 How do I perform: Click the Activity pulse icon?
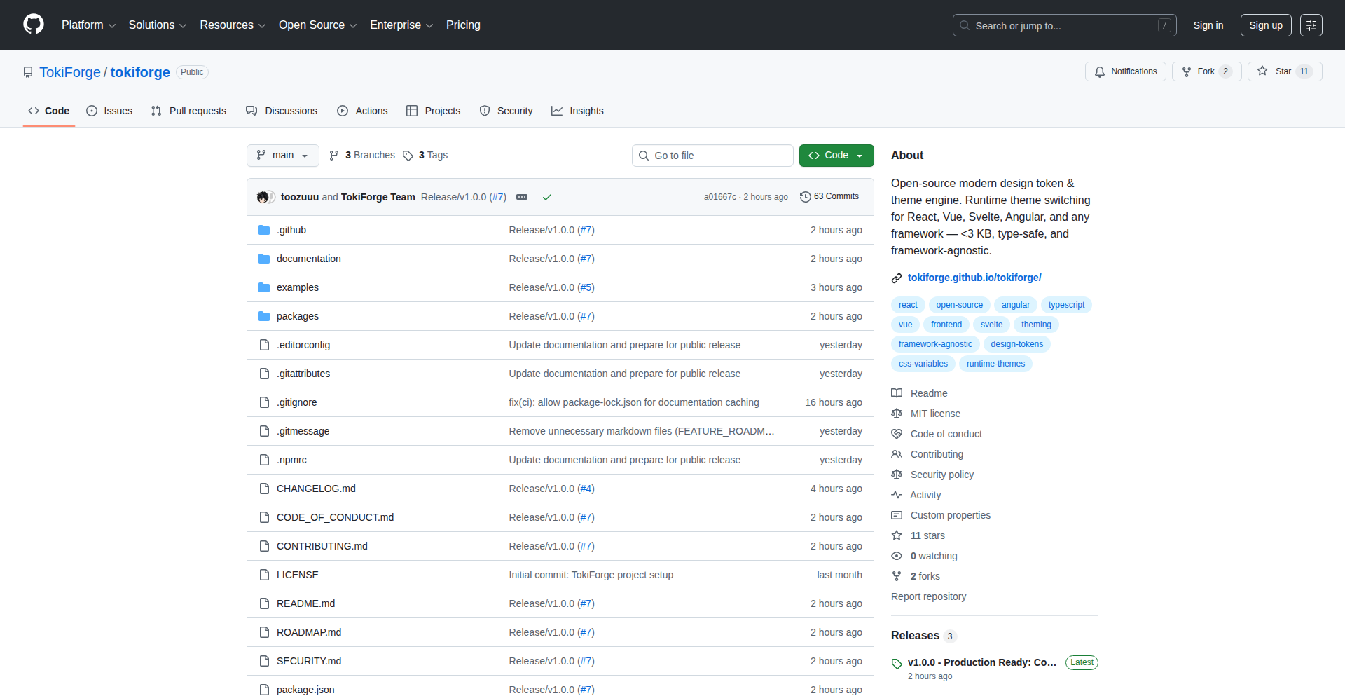coord(897,495)
